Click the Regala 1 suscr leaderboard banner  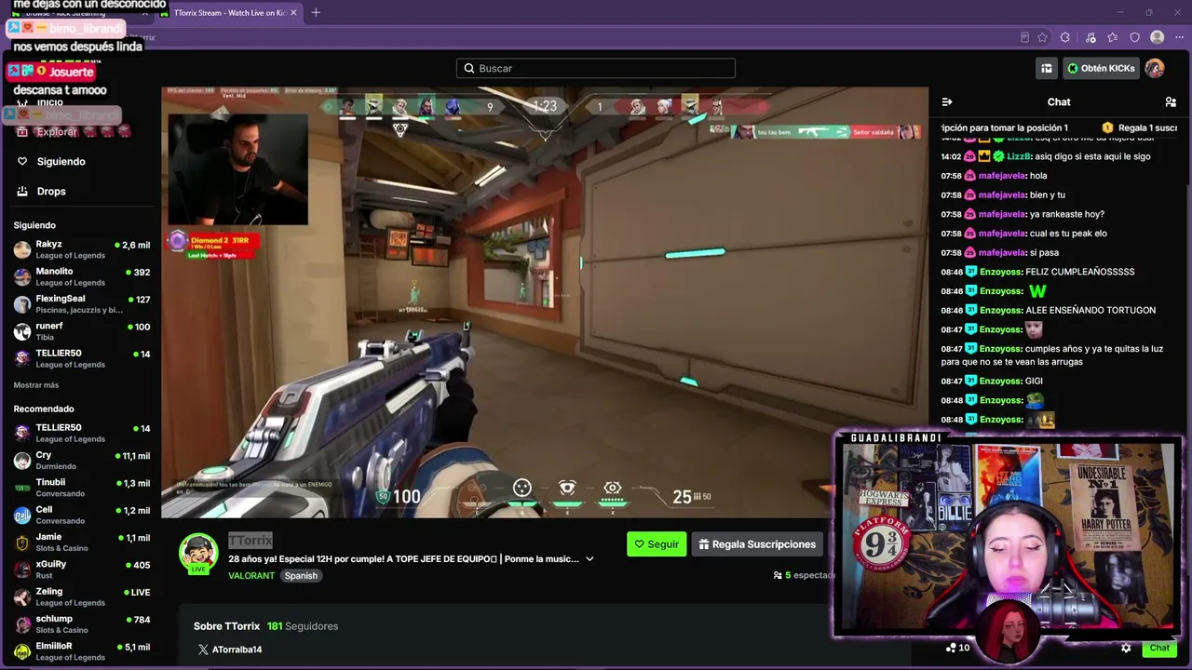[1140, 127]
